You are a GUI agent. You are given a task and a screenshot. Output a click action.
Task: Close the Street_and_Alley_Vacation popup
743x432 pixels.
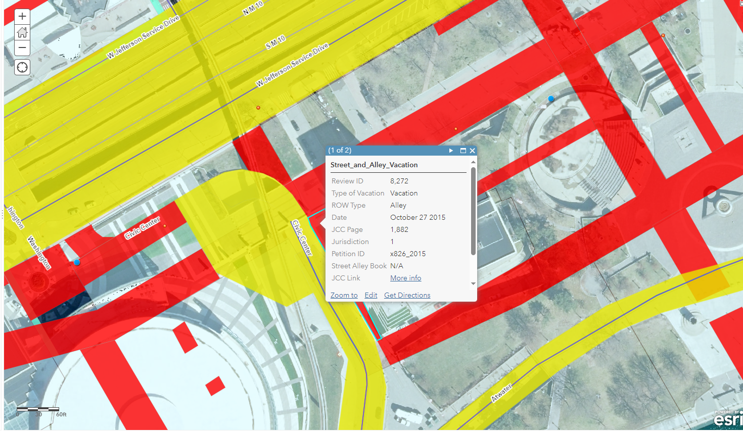[472, 151]
